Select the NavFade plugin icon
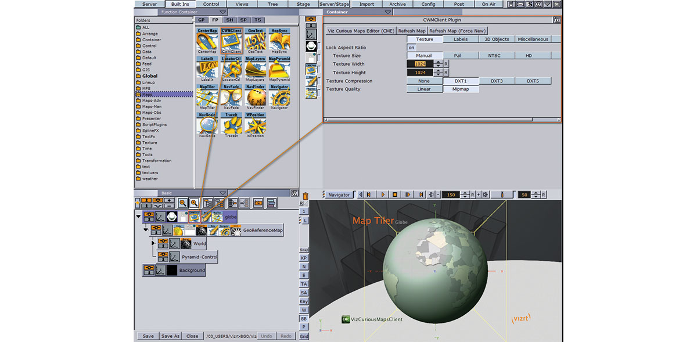The height and width of the screenshot is (342, 697). coord(232,97)
